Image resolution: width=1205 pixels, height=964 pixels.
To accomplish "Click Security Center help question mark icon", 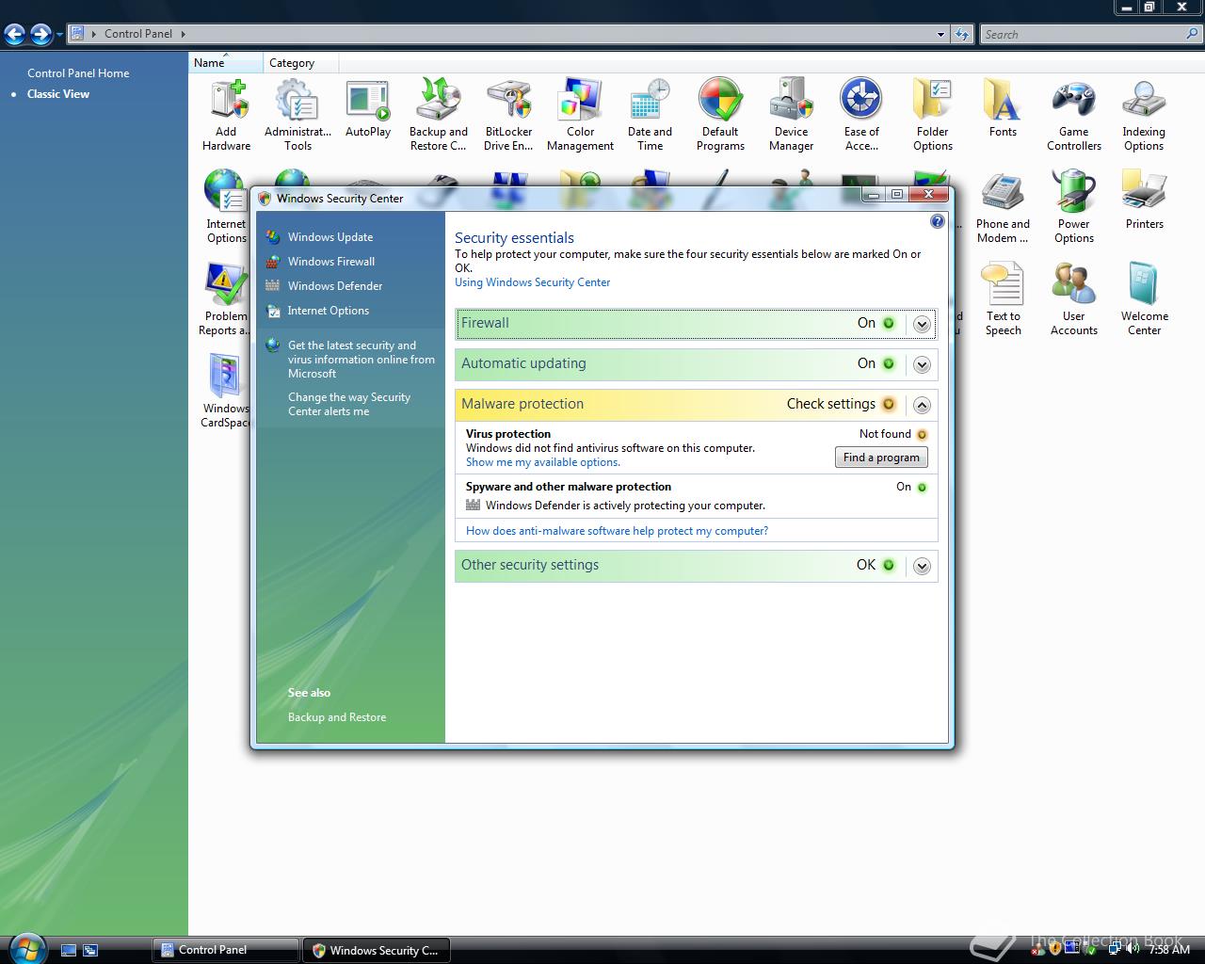I will tap(937, 221).
